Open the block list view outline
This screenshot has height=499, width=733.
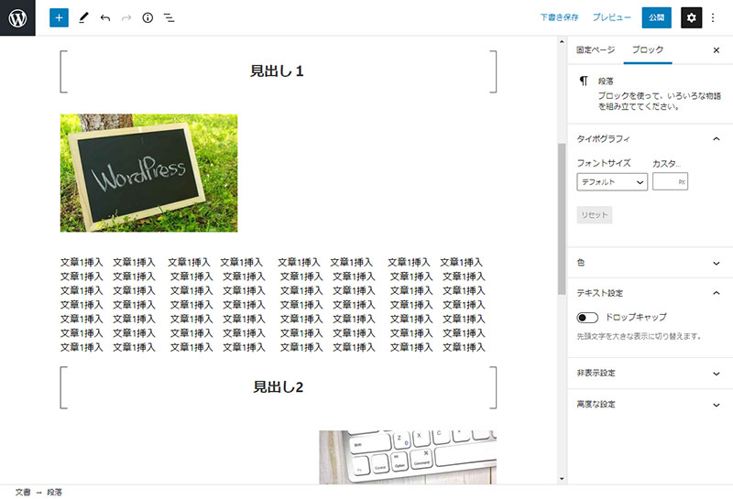170,17
